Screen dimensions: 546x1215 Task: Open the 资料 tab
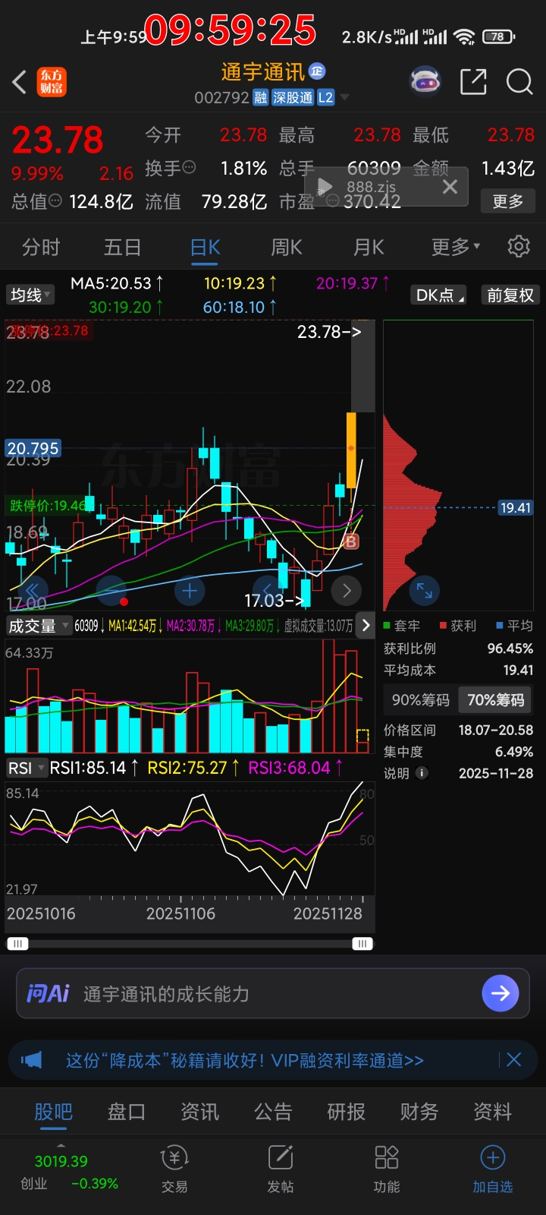[493, 1112]
